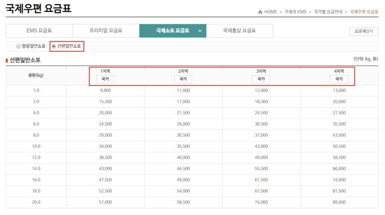Click the 89,000 rate cell
The height and width of the screenshot is (215, 385).
(339, 202)
